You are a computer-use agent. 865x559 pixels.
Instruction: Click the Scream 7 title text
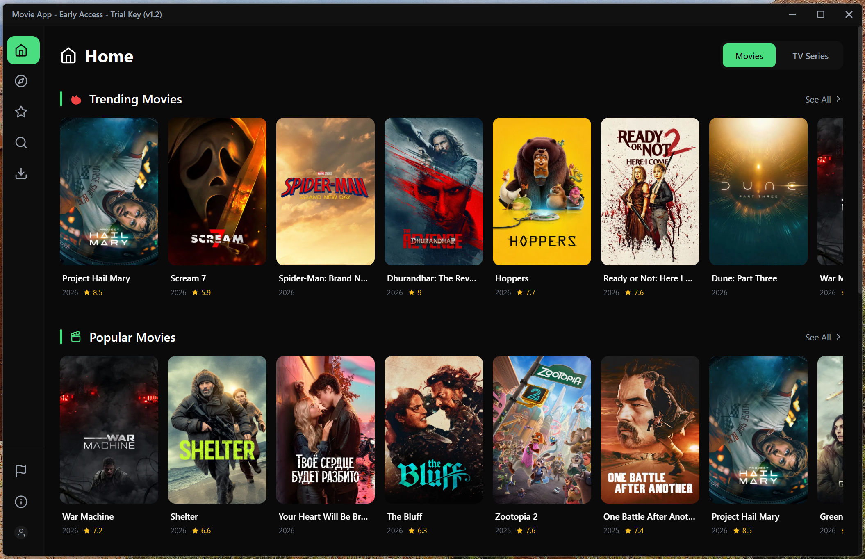pos(188,278)
